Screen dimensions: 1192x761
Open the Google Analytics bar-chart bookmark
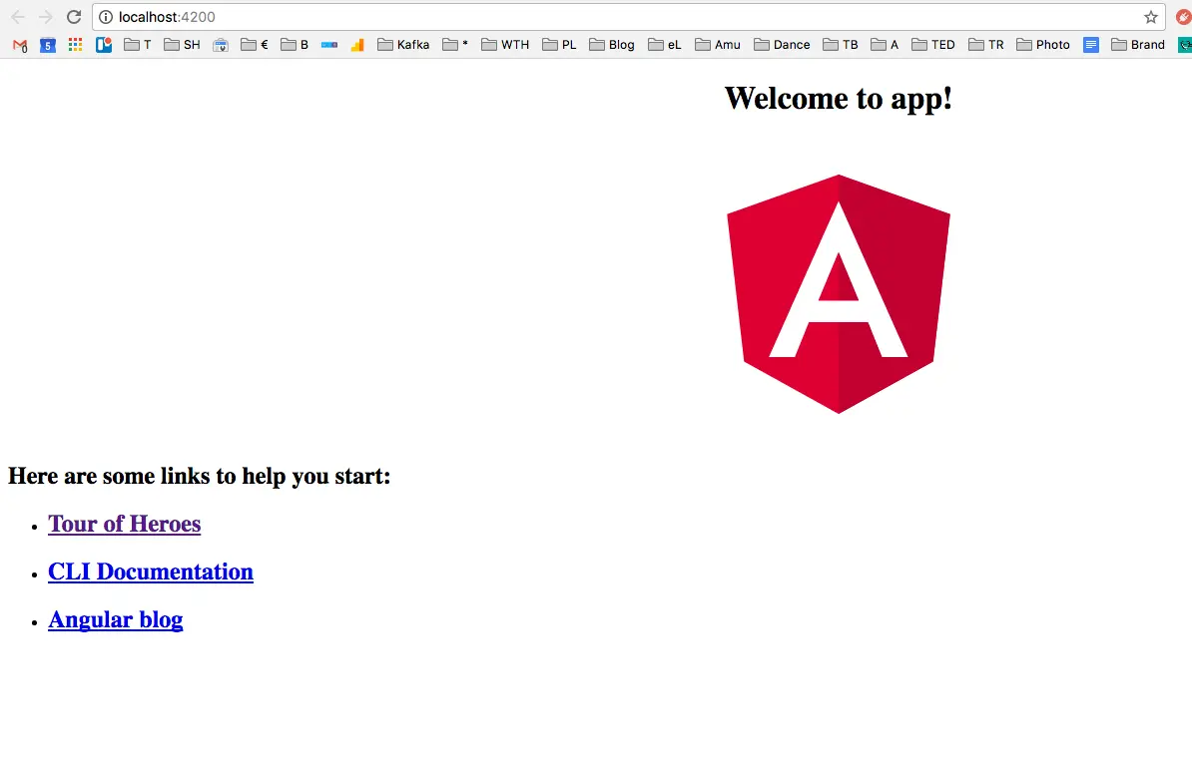pyautogui.click(x=357, y=45)
